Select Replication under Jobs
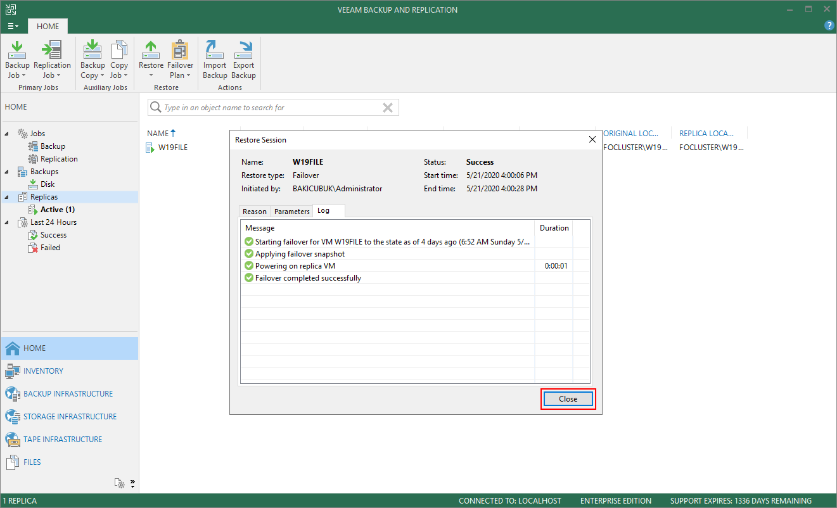837x508 pixels. click(59, 159)
